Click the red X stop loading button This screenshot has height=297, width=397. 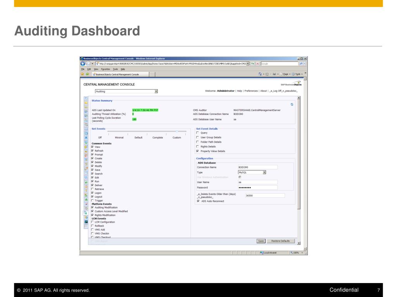[x=257, y=64]
